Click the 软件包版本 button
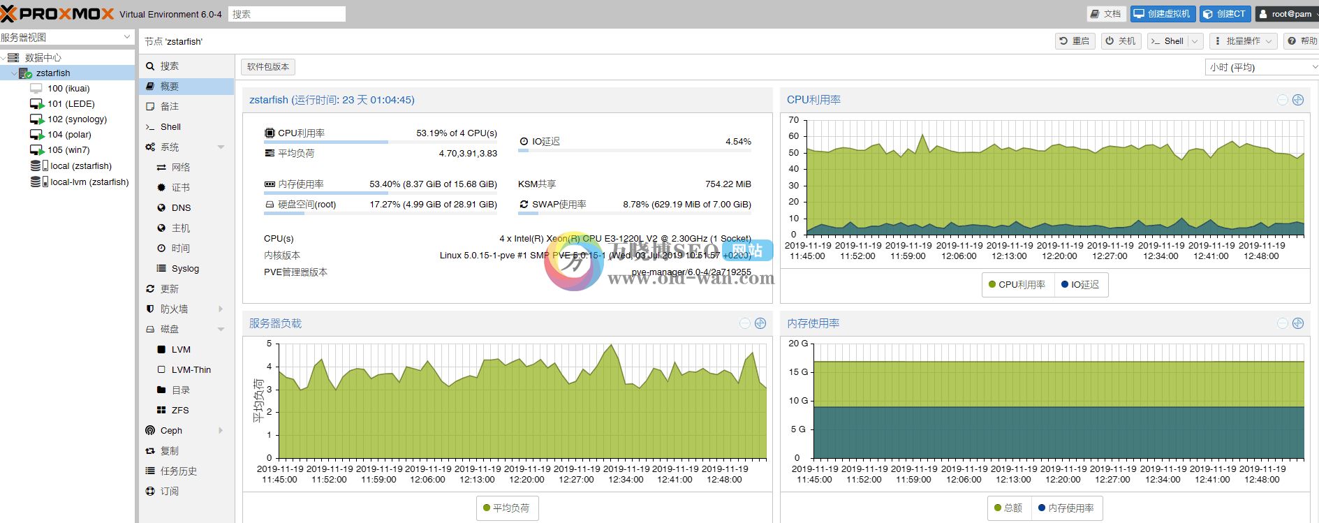This screenshot has width=1319, height=523. pos(268,67)
